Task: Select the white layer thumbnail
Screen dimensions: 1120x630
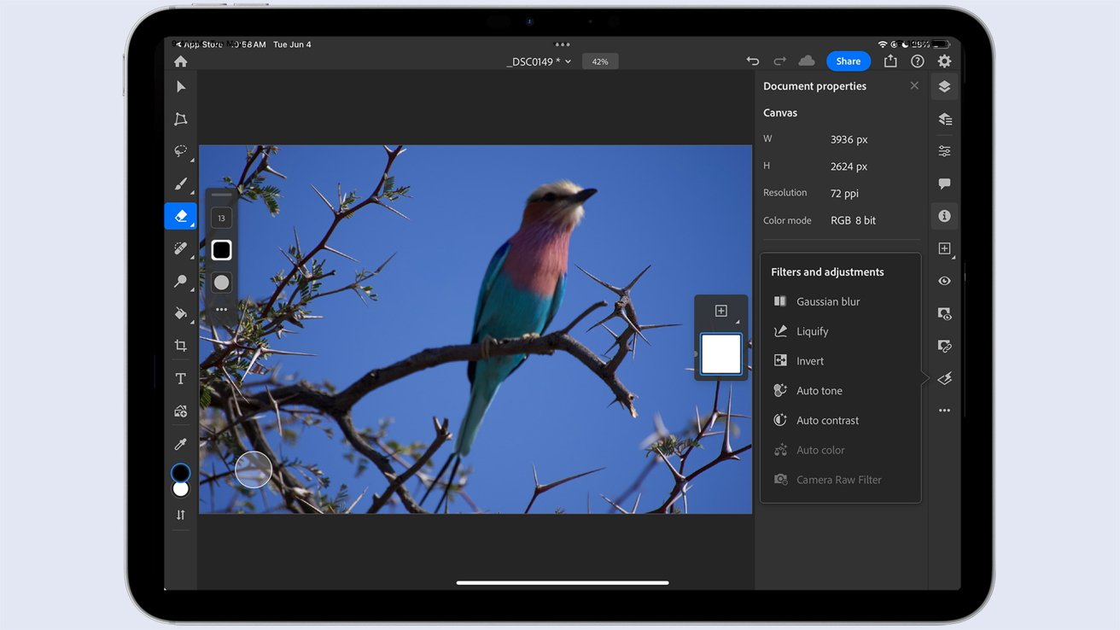Action: [721, 354]
